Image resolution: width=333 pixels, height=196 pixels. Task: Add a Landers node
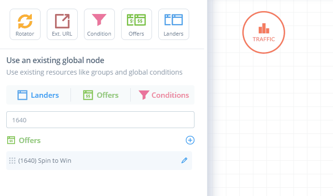174,25
